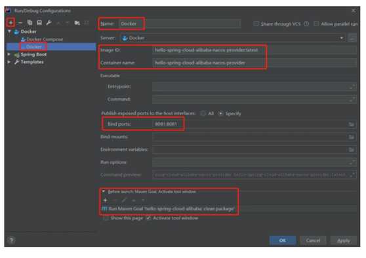Expand the Templates tree node
Image resolution: width=366 pixels, height=258 pixels.
click(x=9, y=62)
